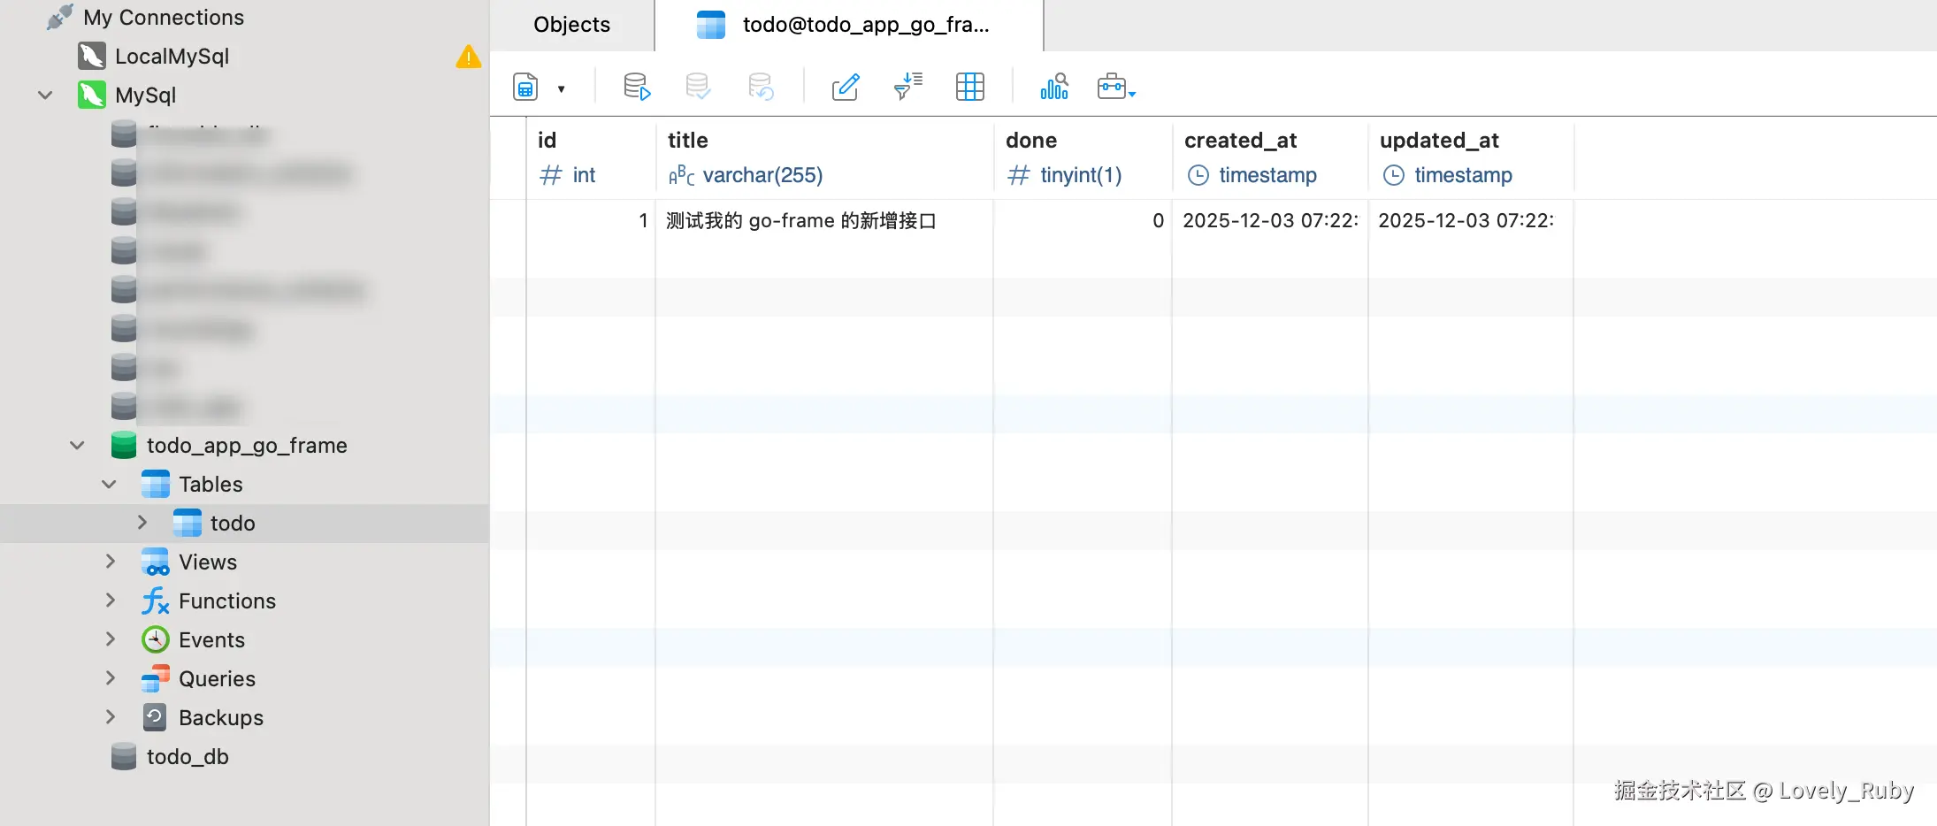Select the gray todo_db database icon
The width and height of the screenshot is (1937, 826).
click(x=124, y=756)
